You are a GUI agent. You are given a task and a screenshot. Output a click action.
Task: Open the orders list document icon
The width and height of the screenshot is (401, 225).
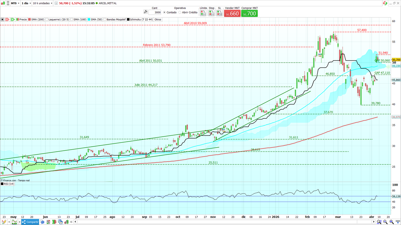pos(48,222)
